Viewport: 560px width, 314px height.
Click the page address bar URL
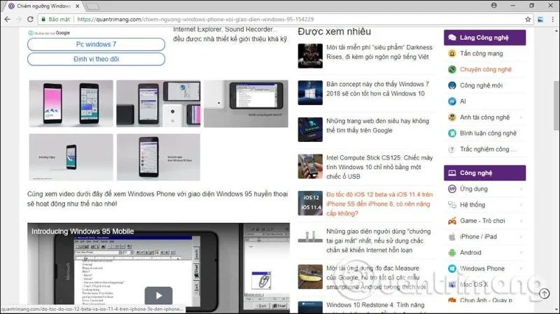click(x=195, y=20)
